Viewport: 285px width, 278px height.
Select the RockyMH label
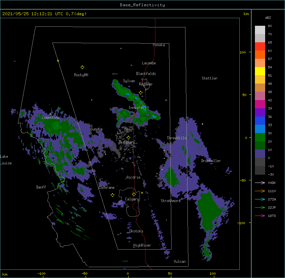81,75
